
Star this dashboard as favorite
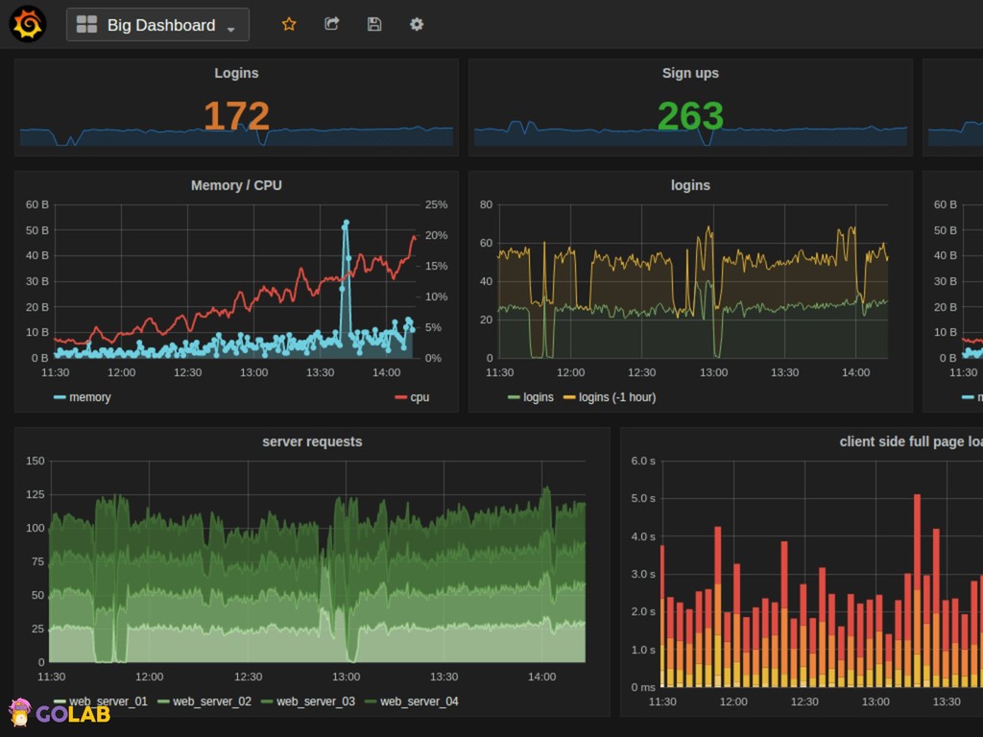click(289, 24)
